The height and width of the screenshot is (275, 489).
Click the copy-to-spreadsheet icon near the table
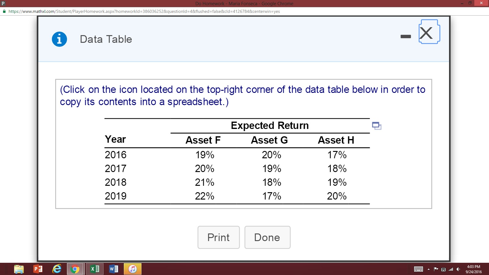pyautogui.click(x=377, y=126)
